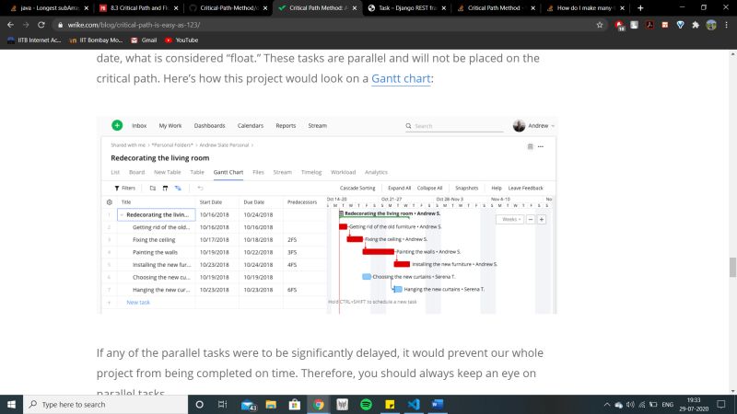Open the Filters control in Gantt toolbar
This screenshot has height=414, width=737.
[x=125, y=189]
